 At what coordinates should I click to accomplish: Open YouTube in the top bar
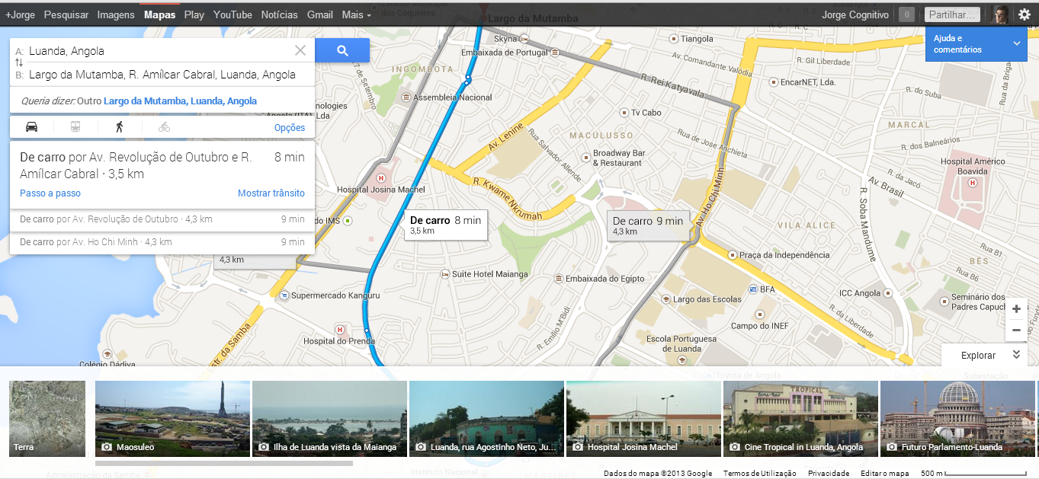point(232,14)
